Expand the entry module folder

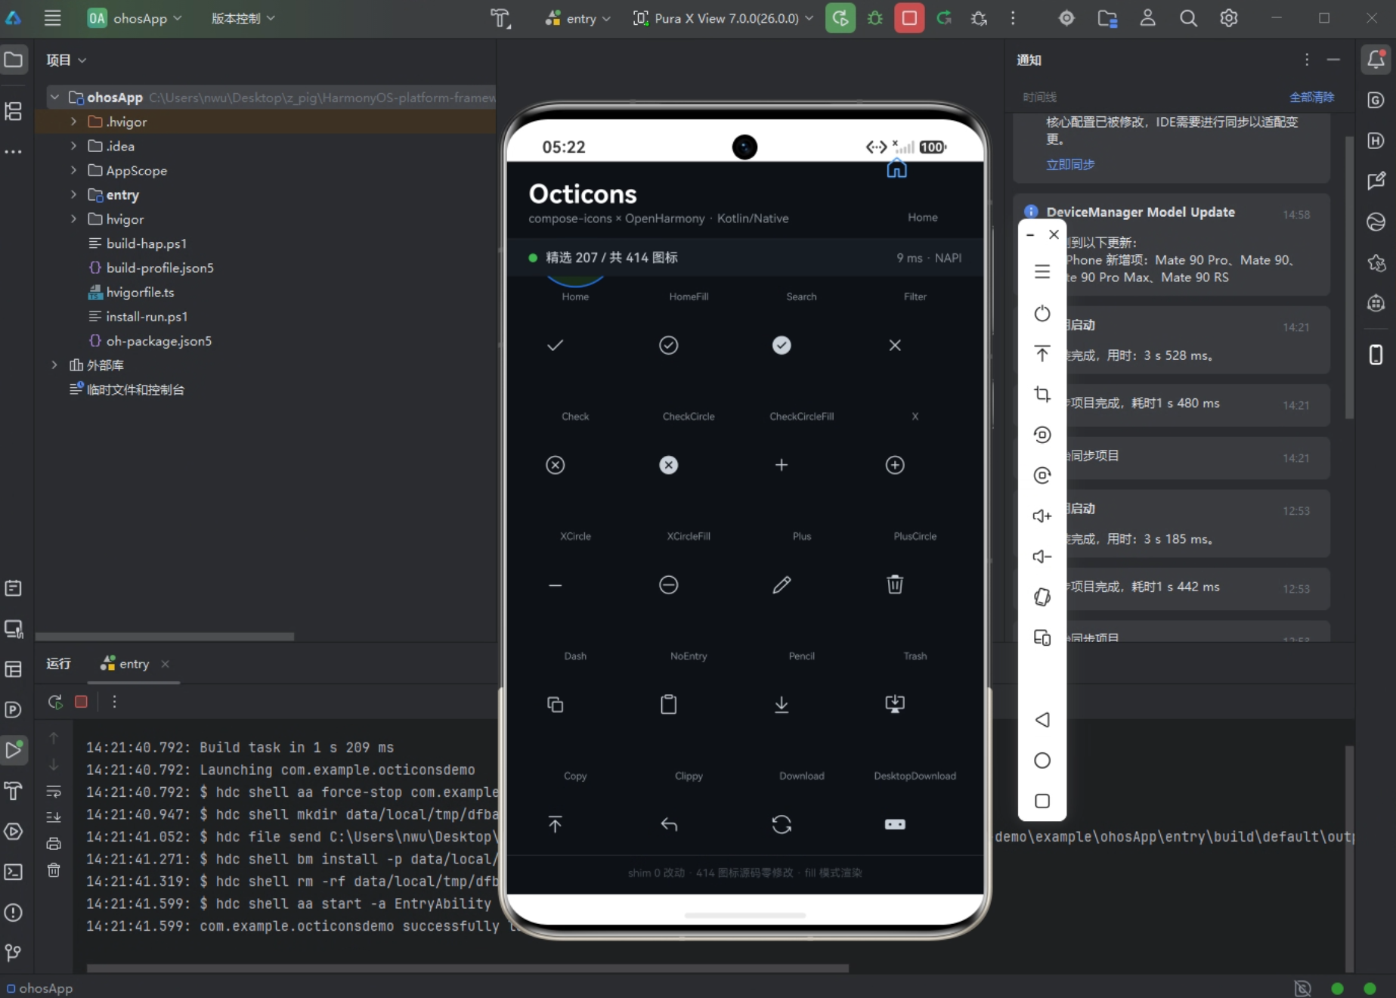pyautogui.click(x=73, y=194)
